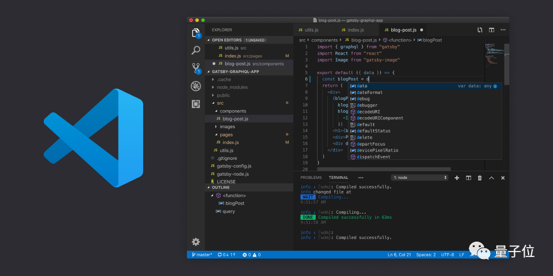Click the editor's vertical scrollbar
This screenshot has height=276, width=553.
pos(507,64)
